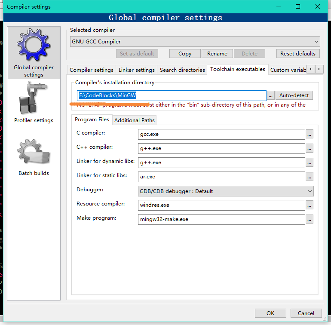The image size is (331, 325).
Task: Open Debugger selection dropdown
Action: [226, 191]
